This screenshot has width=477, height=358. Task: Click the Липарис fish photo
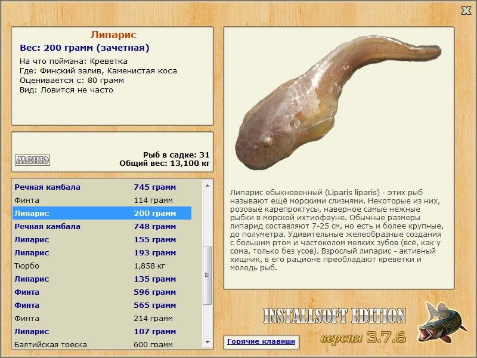click(x=337, y=103)
